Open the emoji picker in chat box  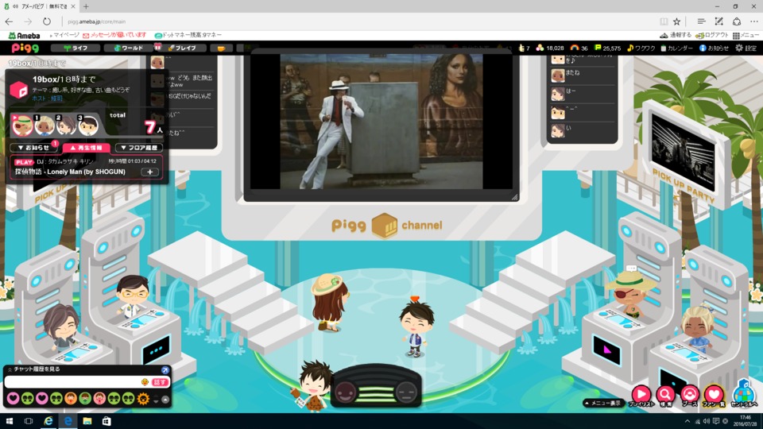(145, 382)
